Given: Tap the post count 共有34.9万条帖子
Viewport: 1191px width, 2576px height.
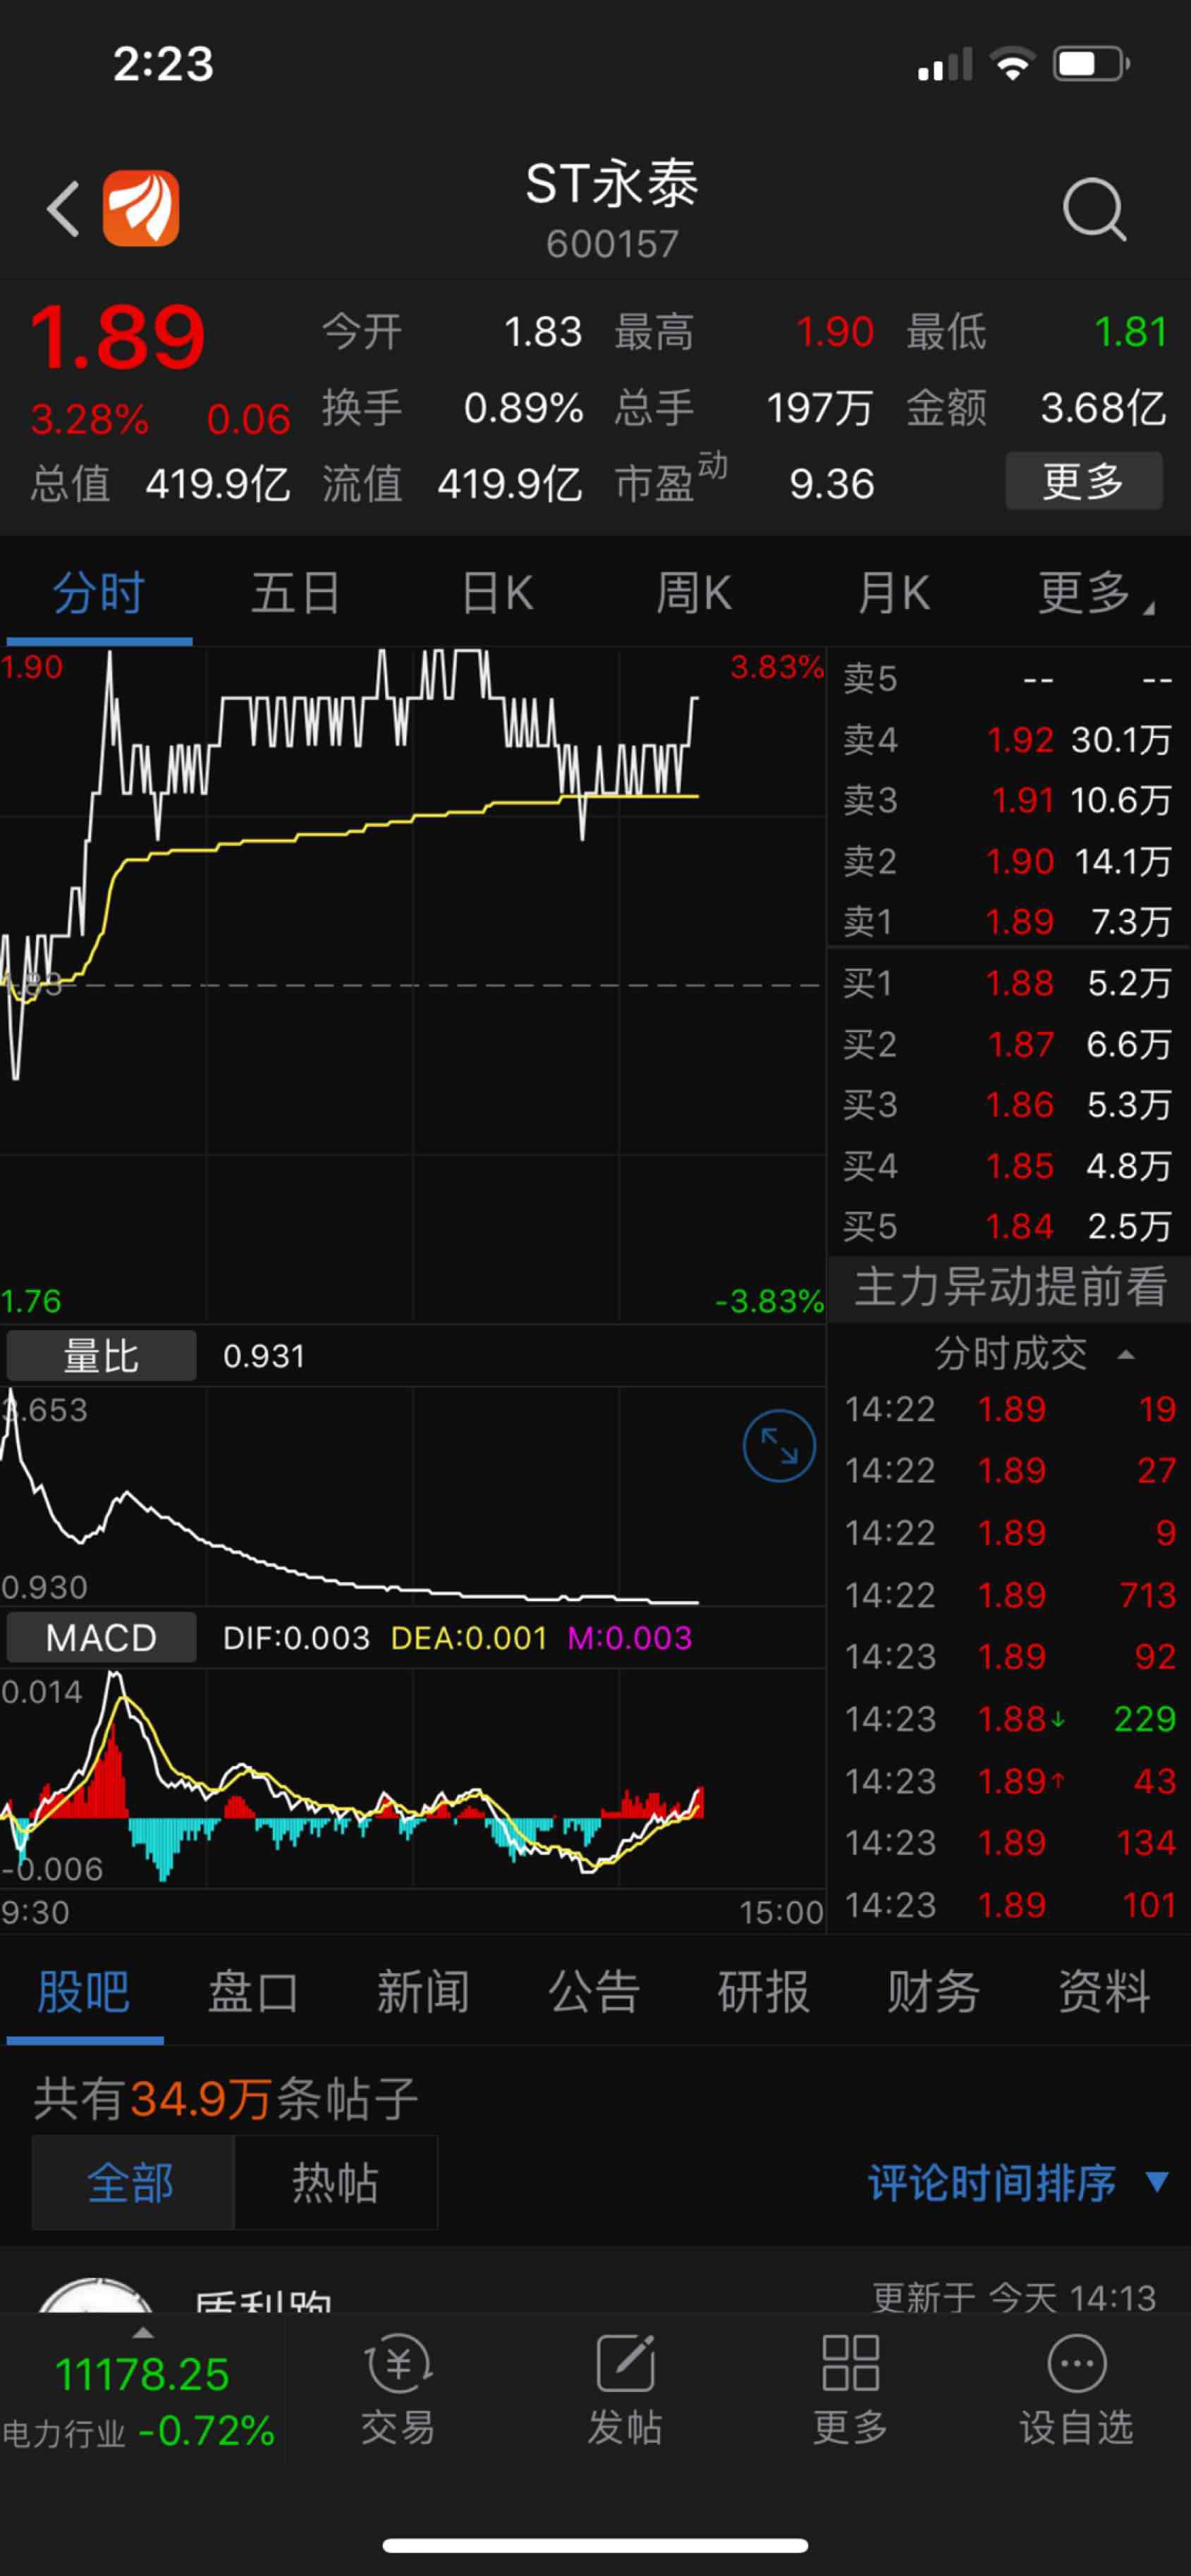Looking at the screenshot, I should point(226,2098).
